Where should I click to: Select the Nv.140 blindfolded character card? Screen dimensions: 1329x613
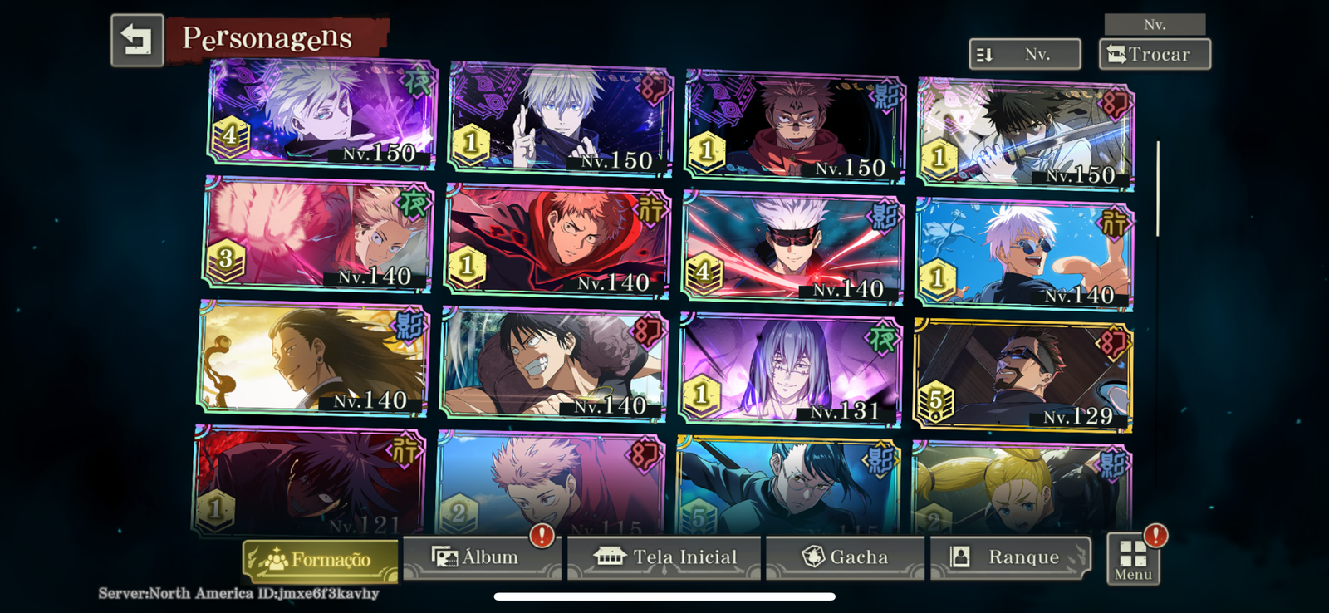792,246
